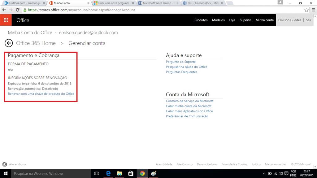The width and height of the screenshot is (317, 178).
Task: Click the POR PTB2 language indicator
Action: tap(293, 173)
